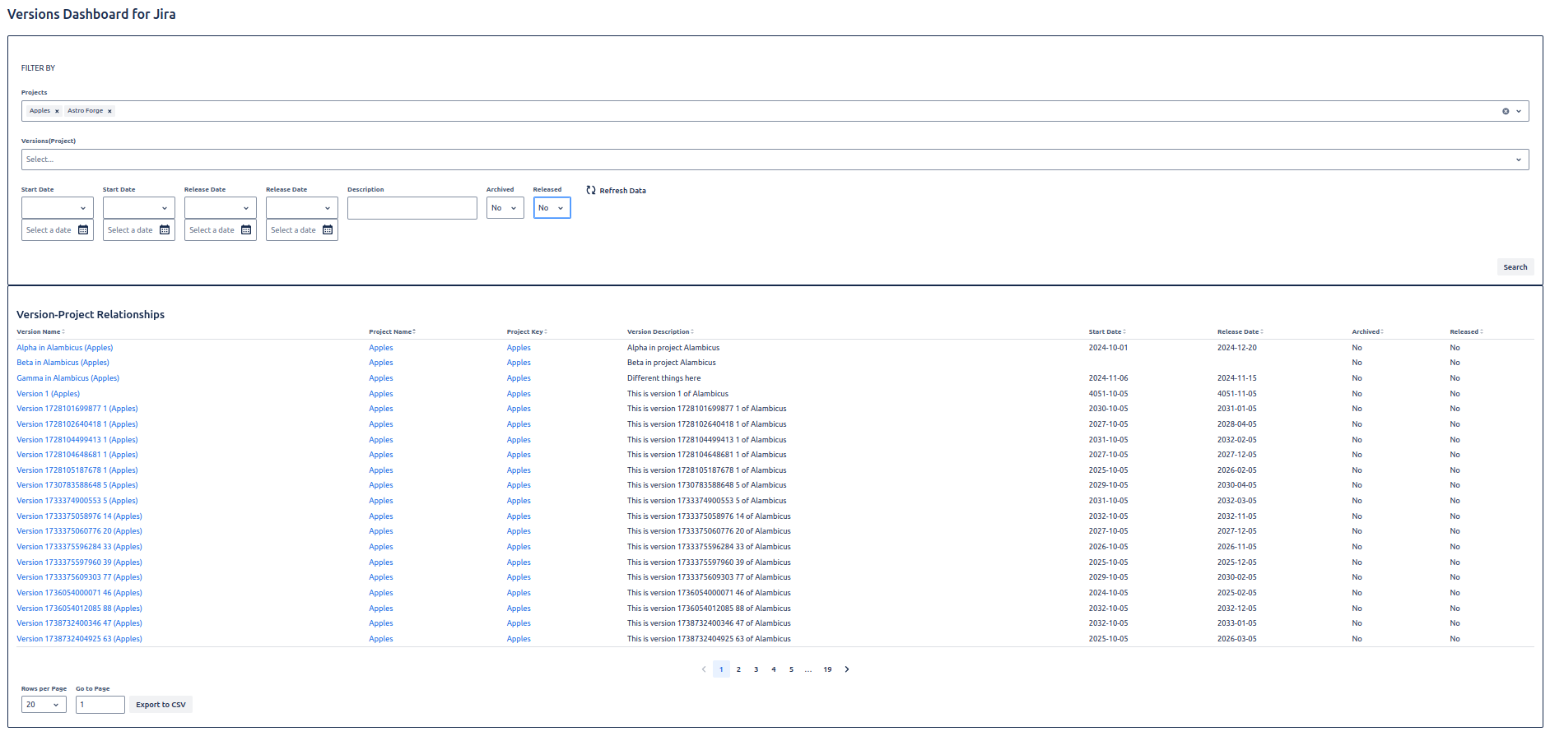Sort by Release Date column
Screen dimensions: 1550x736
(1240, 332)
